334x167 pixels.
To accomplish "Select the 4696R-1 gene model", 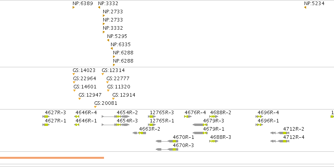I will point(259,125).
